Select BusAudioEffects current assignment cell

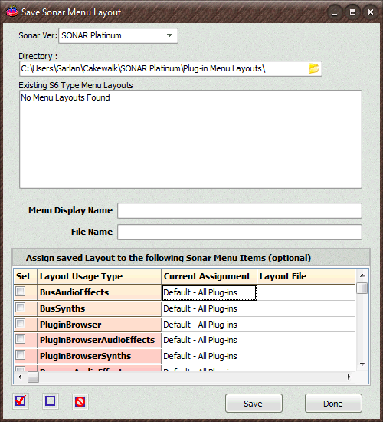coord(209,292)
